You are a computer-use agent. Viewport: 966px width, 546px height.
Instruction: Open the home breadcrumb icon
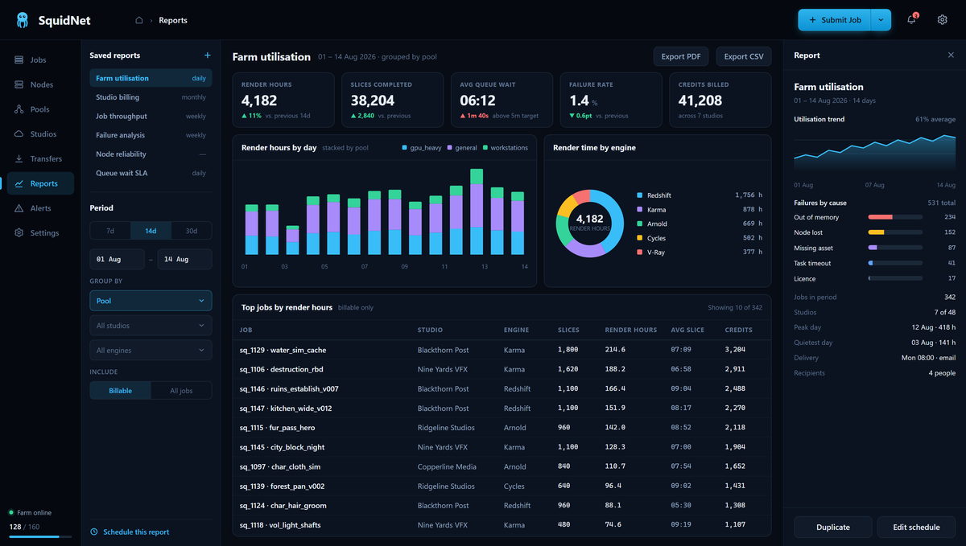(x=138, y=20)
